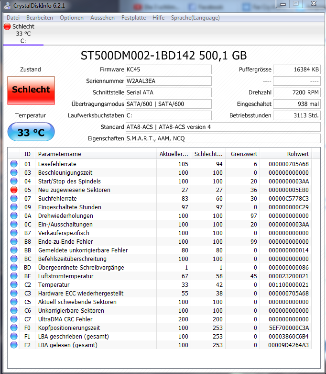The width and height of the screenshot is (326, 374).
Task: Click the Aktueller... column header
Action: pyautogui.click(x=174, y=154)
